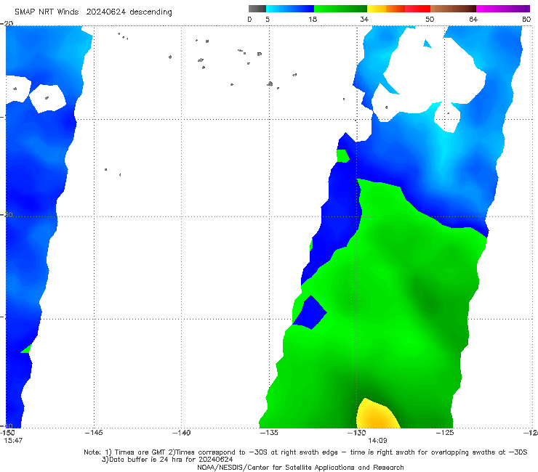The height and width of the screenshot is (472, 538).
Task: Click the green segment of the wind color bar
Action: (x=340, y=9)
